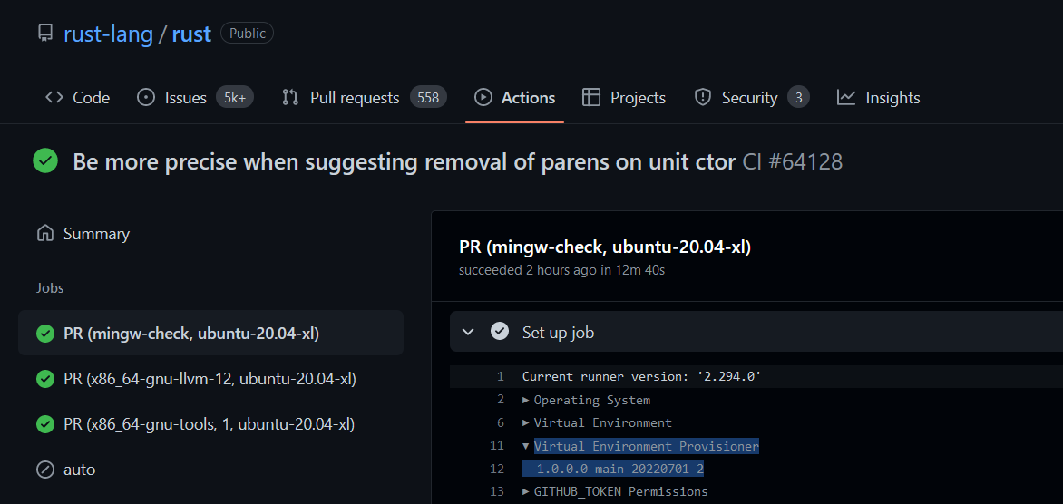Go to the Projects tab
This screenshot has width=1063, height=504.
pos(624,98)
